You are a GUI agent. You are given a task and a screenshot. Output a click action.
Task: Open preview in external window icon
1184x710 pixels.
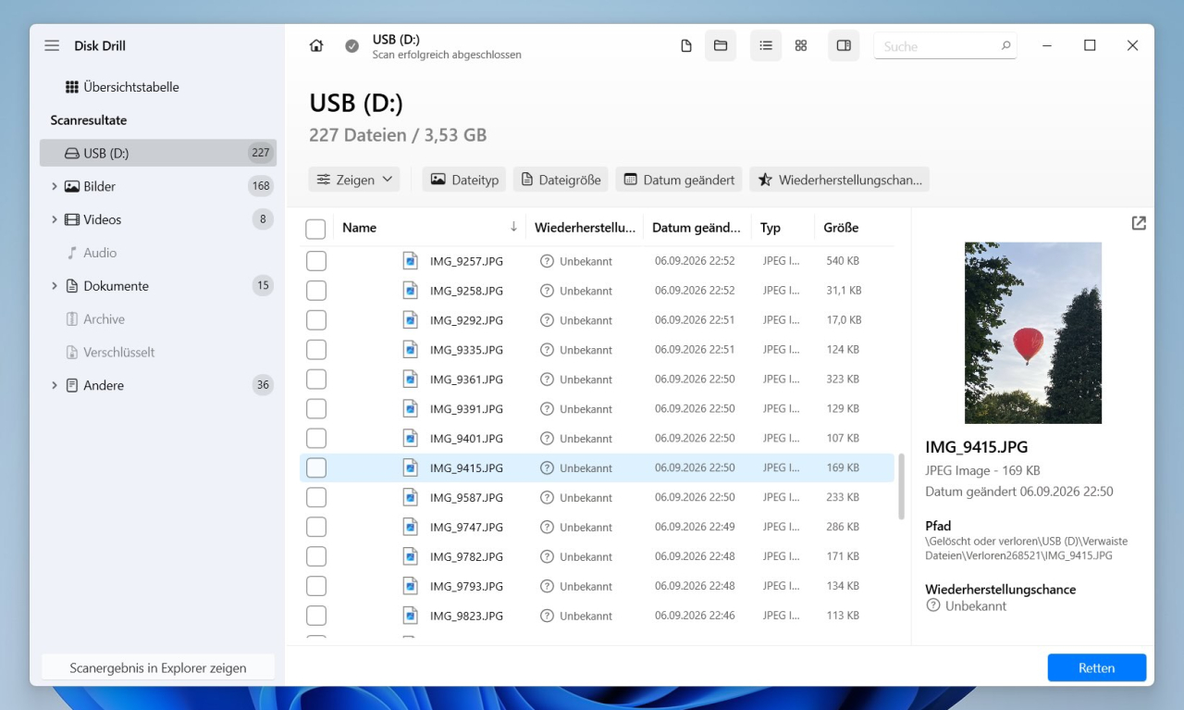pyautogui.click(x=1139, y=223)
